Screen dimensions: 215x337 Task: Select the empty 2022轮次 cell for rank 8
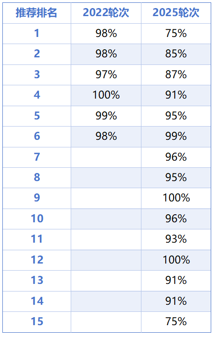pyautogui.click(x=106, y=178)
